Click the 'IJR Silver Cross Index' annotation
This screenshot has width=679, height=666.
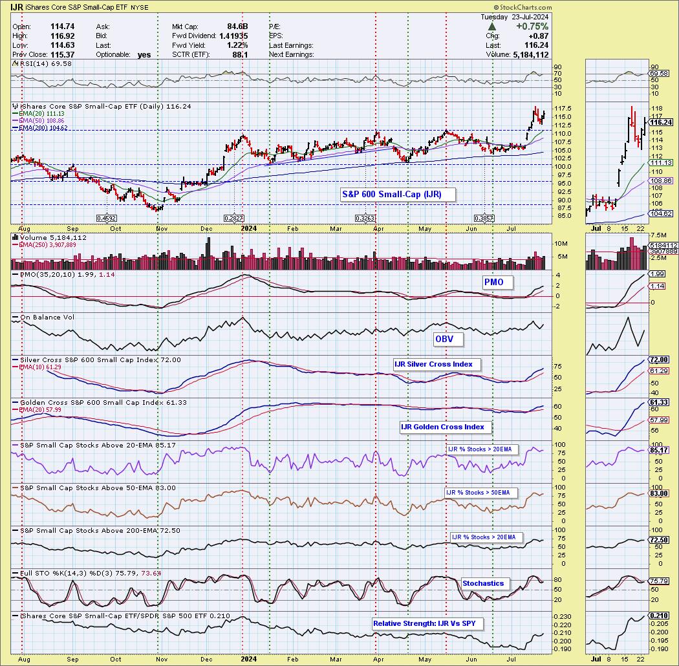(437, 364)
